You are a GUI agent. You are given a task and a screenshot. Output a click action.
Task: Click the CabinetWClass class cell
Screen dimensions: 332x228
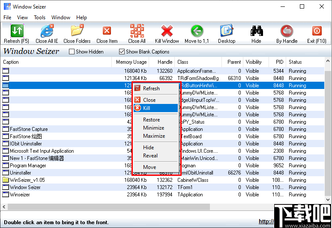(193, 180)
